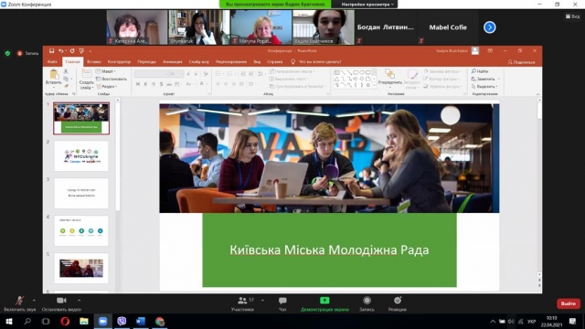This screenshot has width=585, height=329.
Task: Open the File (Файл) tab
Action: pos(52,62)
